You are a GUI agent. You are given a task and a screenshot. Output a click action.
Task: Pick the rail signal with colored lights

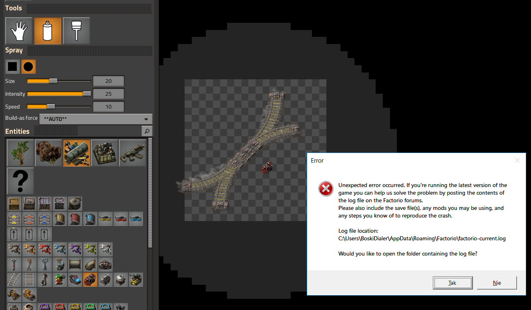point(60,280)
